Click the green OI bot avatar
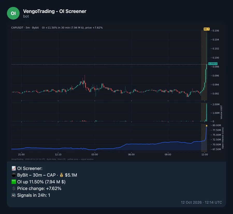The height and width of the screenshot is (214, 233). (x=13, y=13)
